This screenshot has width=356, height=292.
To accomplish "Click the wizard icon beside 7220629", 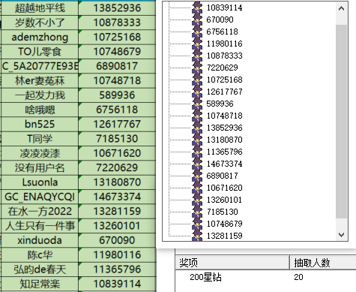I will point(197,68).
